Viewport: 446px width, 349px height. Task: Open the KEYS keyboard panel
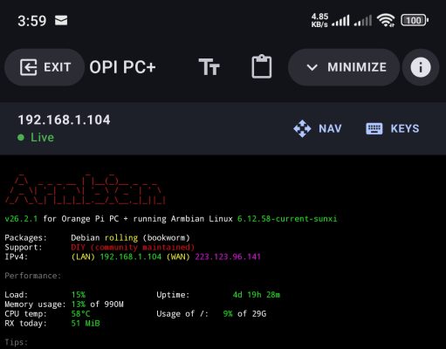click(393, 128)
